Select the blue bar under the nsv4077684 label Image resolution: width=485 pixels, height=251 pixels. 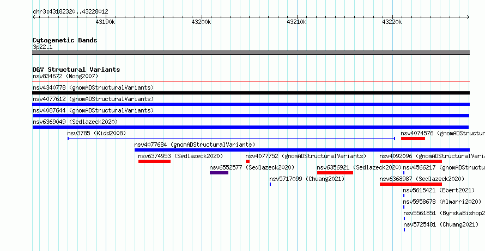[302, 150]
